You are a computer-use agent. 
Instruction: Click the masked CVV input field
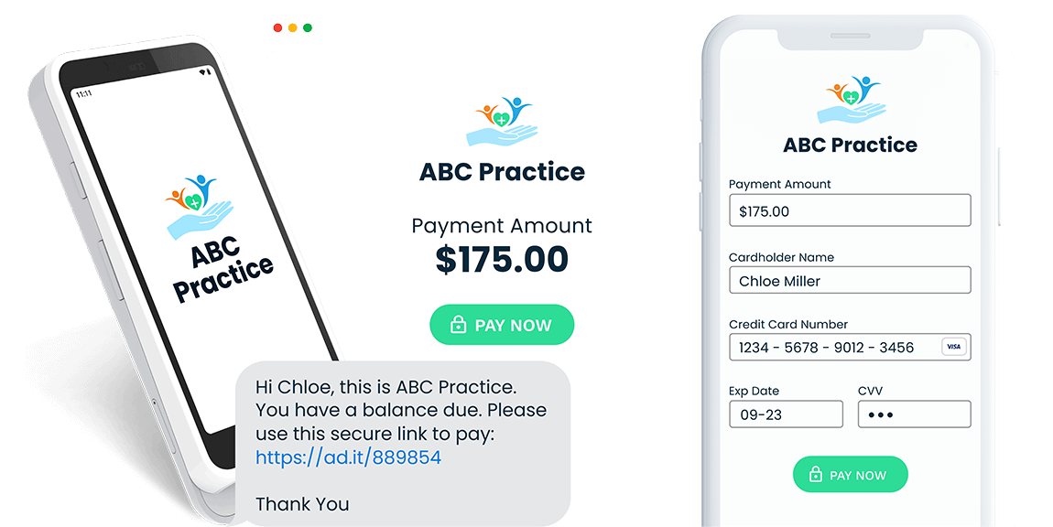click(x=914, y=414)
